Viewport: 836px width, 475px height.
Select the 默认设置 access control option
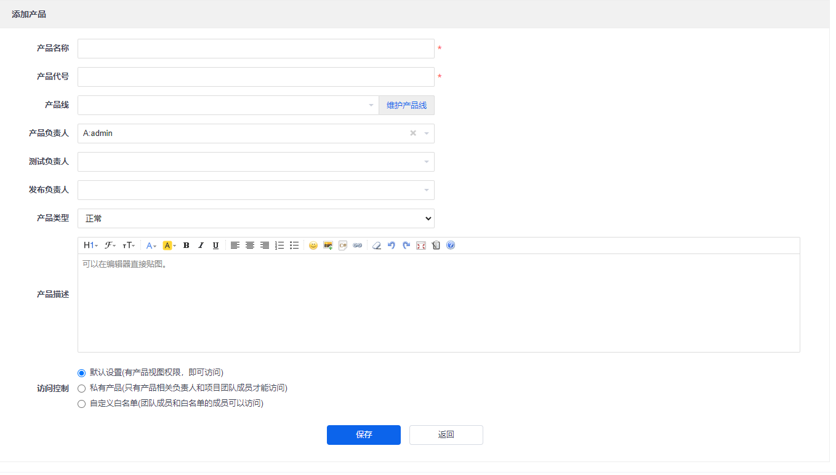[81, 373]
